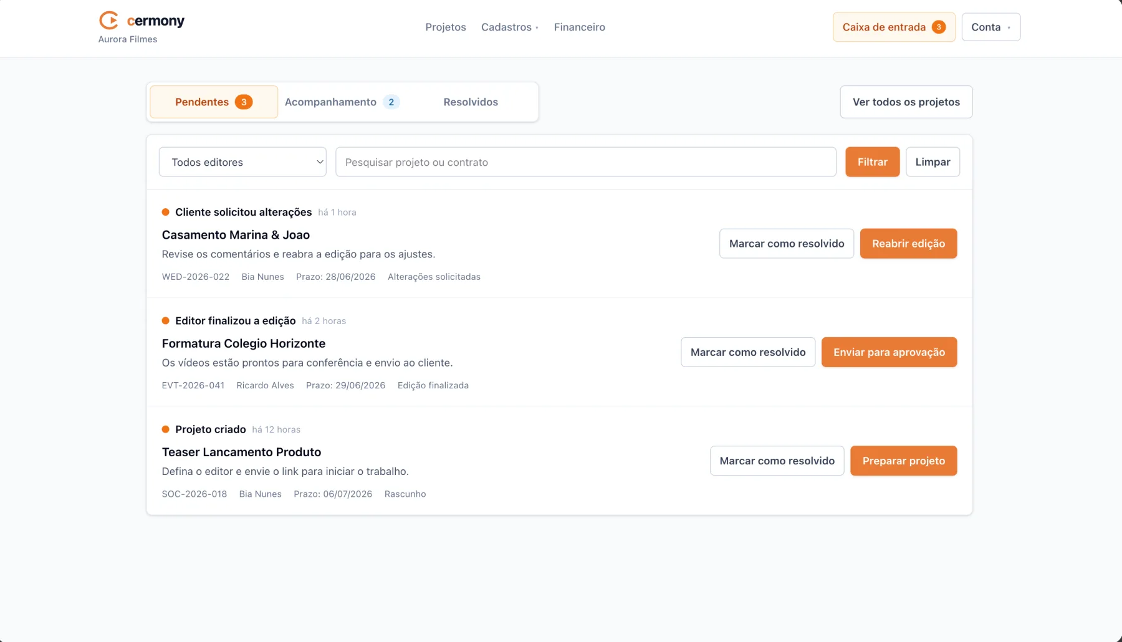
Task: Click the orange dot beside Editor finalizou a edição
Action: [166, 320]
